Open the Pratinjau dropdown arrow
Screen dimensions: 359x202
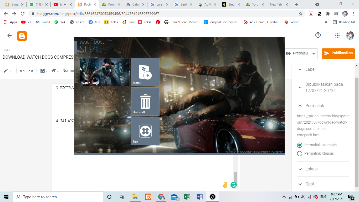coord(314,54)
